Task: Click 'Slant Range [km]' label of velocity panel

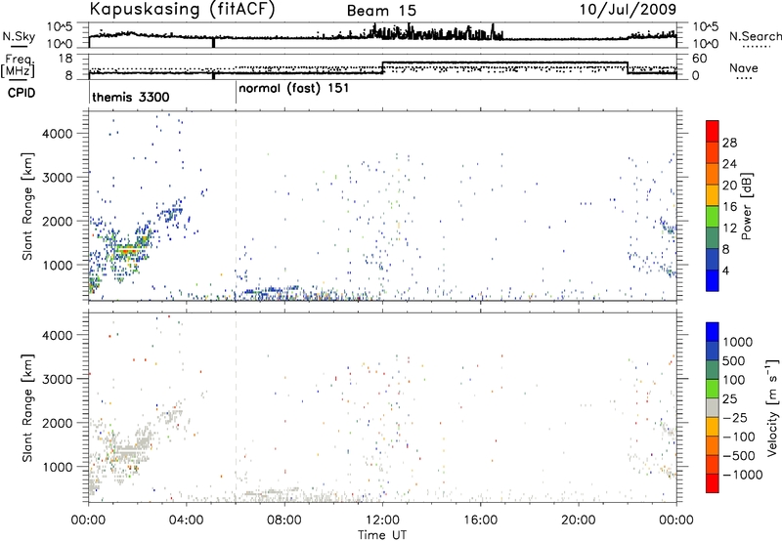Action: pos(28,407)
